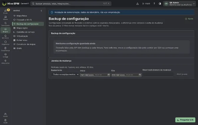
Task: Open the Descoberta section
Action: coord(5,24)
